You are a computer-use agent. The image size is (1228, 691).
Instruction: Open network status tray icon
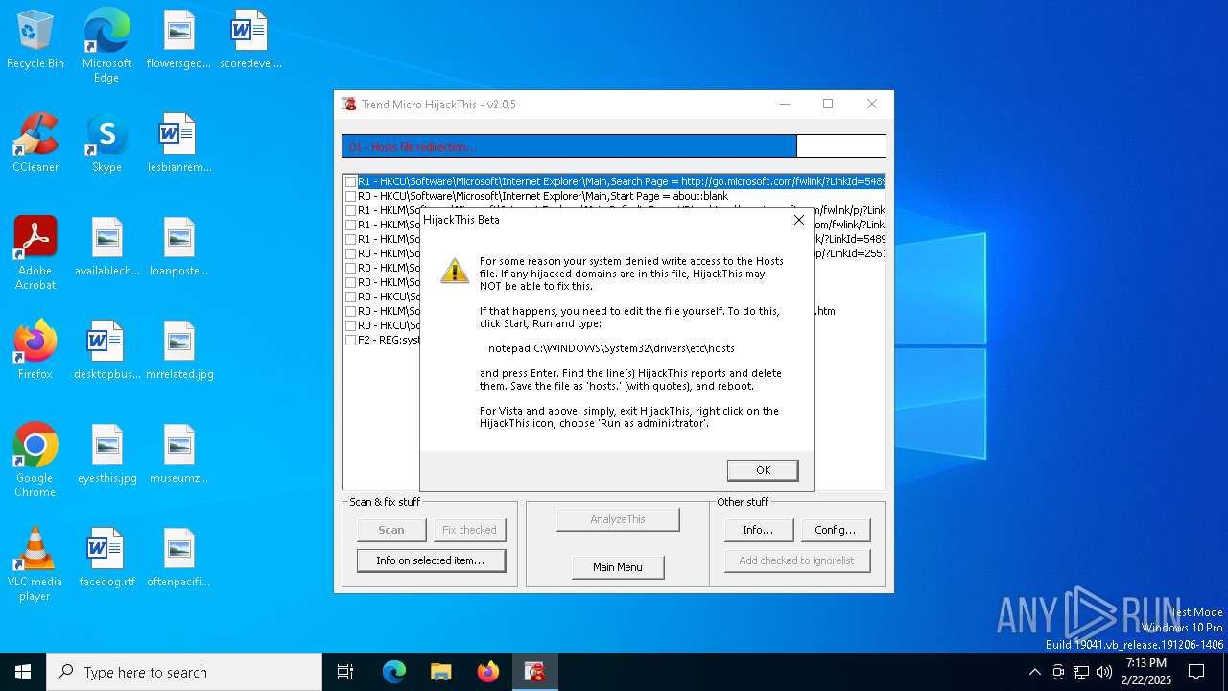tap(1081, 672)
